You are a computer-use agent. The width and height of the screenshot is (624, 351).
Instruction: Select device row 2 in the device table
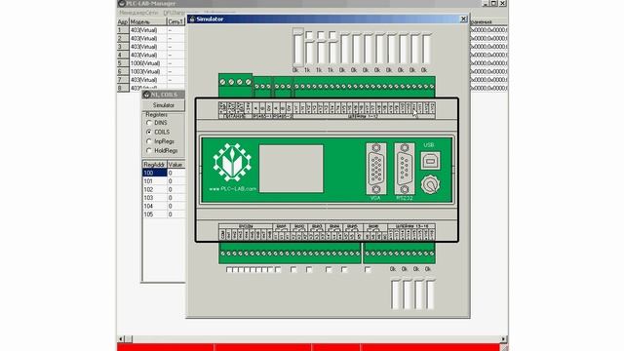[151, 39]
